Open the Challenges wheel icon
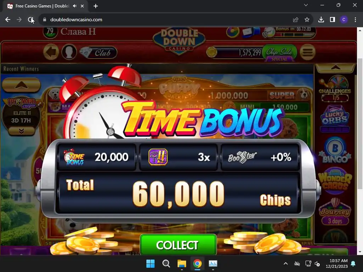The width and height of the screenshot is (363, 272). pyautogui.click(x=335, y=89)
